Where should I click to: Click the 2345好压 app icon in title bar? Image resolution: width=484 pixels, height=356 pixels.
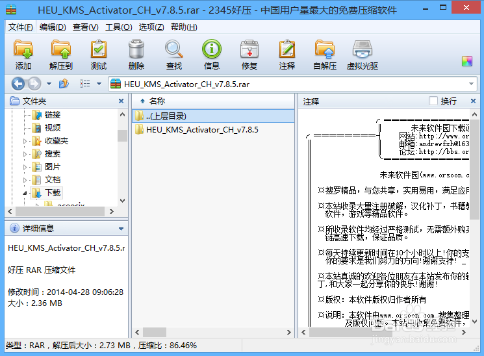11,10
